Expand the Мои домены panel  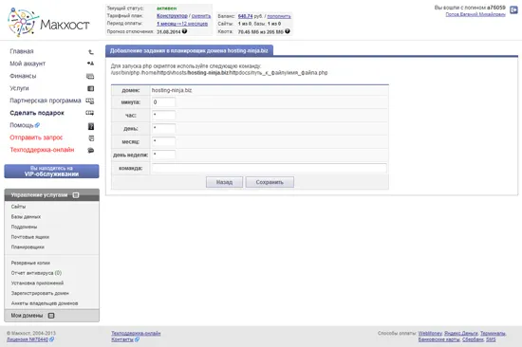(x=51, y=316)
